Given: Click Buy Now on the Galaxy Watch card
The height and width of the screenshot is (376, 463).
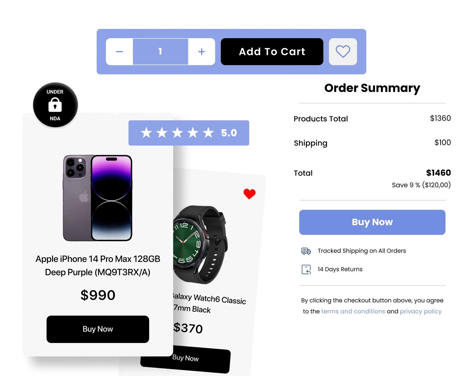Looking at the screenshot, I should (186, 359).
